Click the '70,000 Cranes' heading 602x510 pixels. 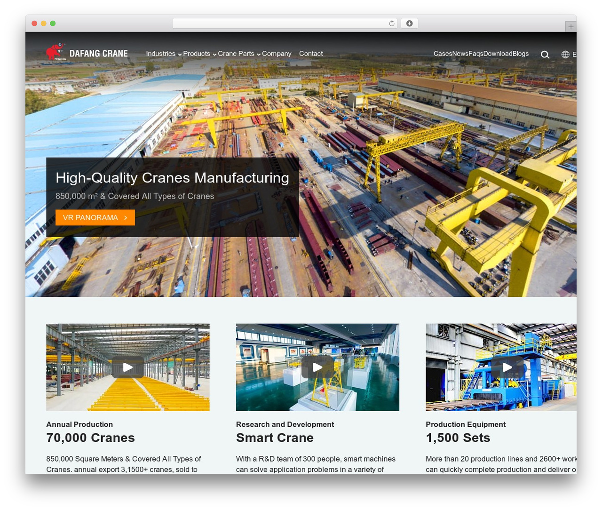(x=91, y=438)
